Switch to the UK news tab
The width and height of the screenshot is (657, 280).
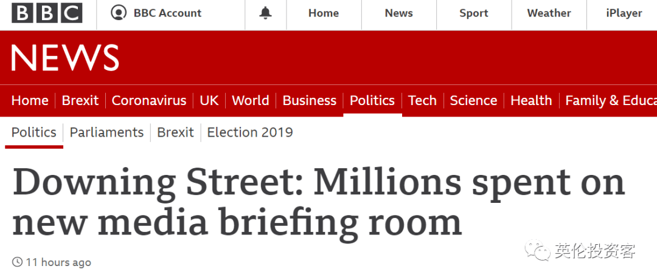[209, 100]
